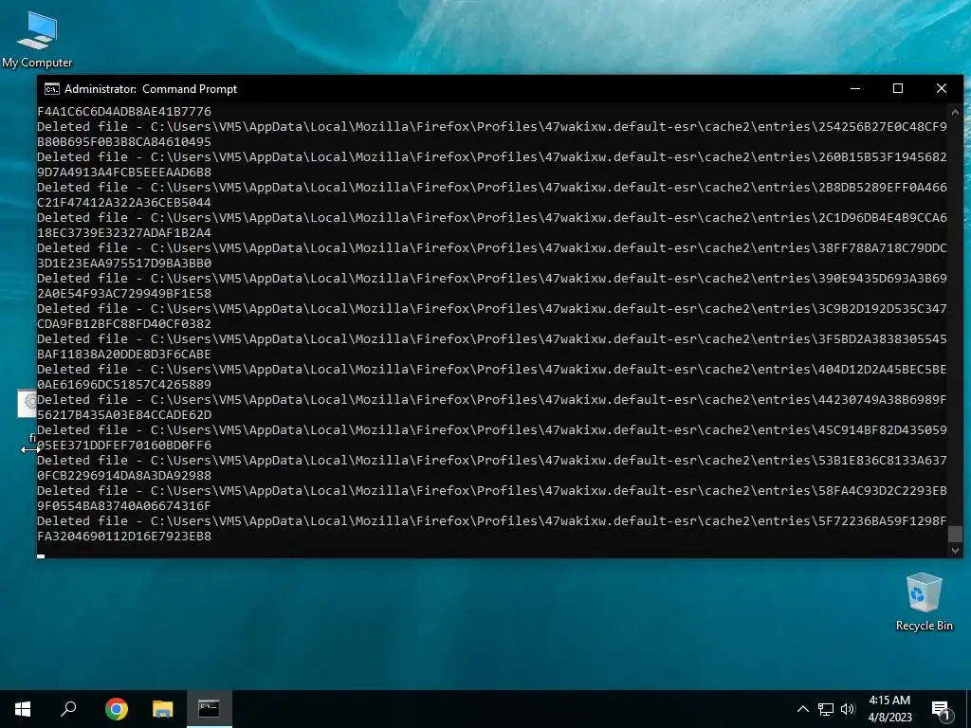The image size is (971, 728).
Task: Click the Command Prompt title bar icon
Action: click(x=52, y=89)
